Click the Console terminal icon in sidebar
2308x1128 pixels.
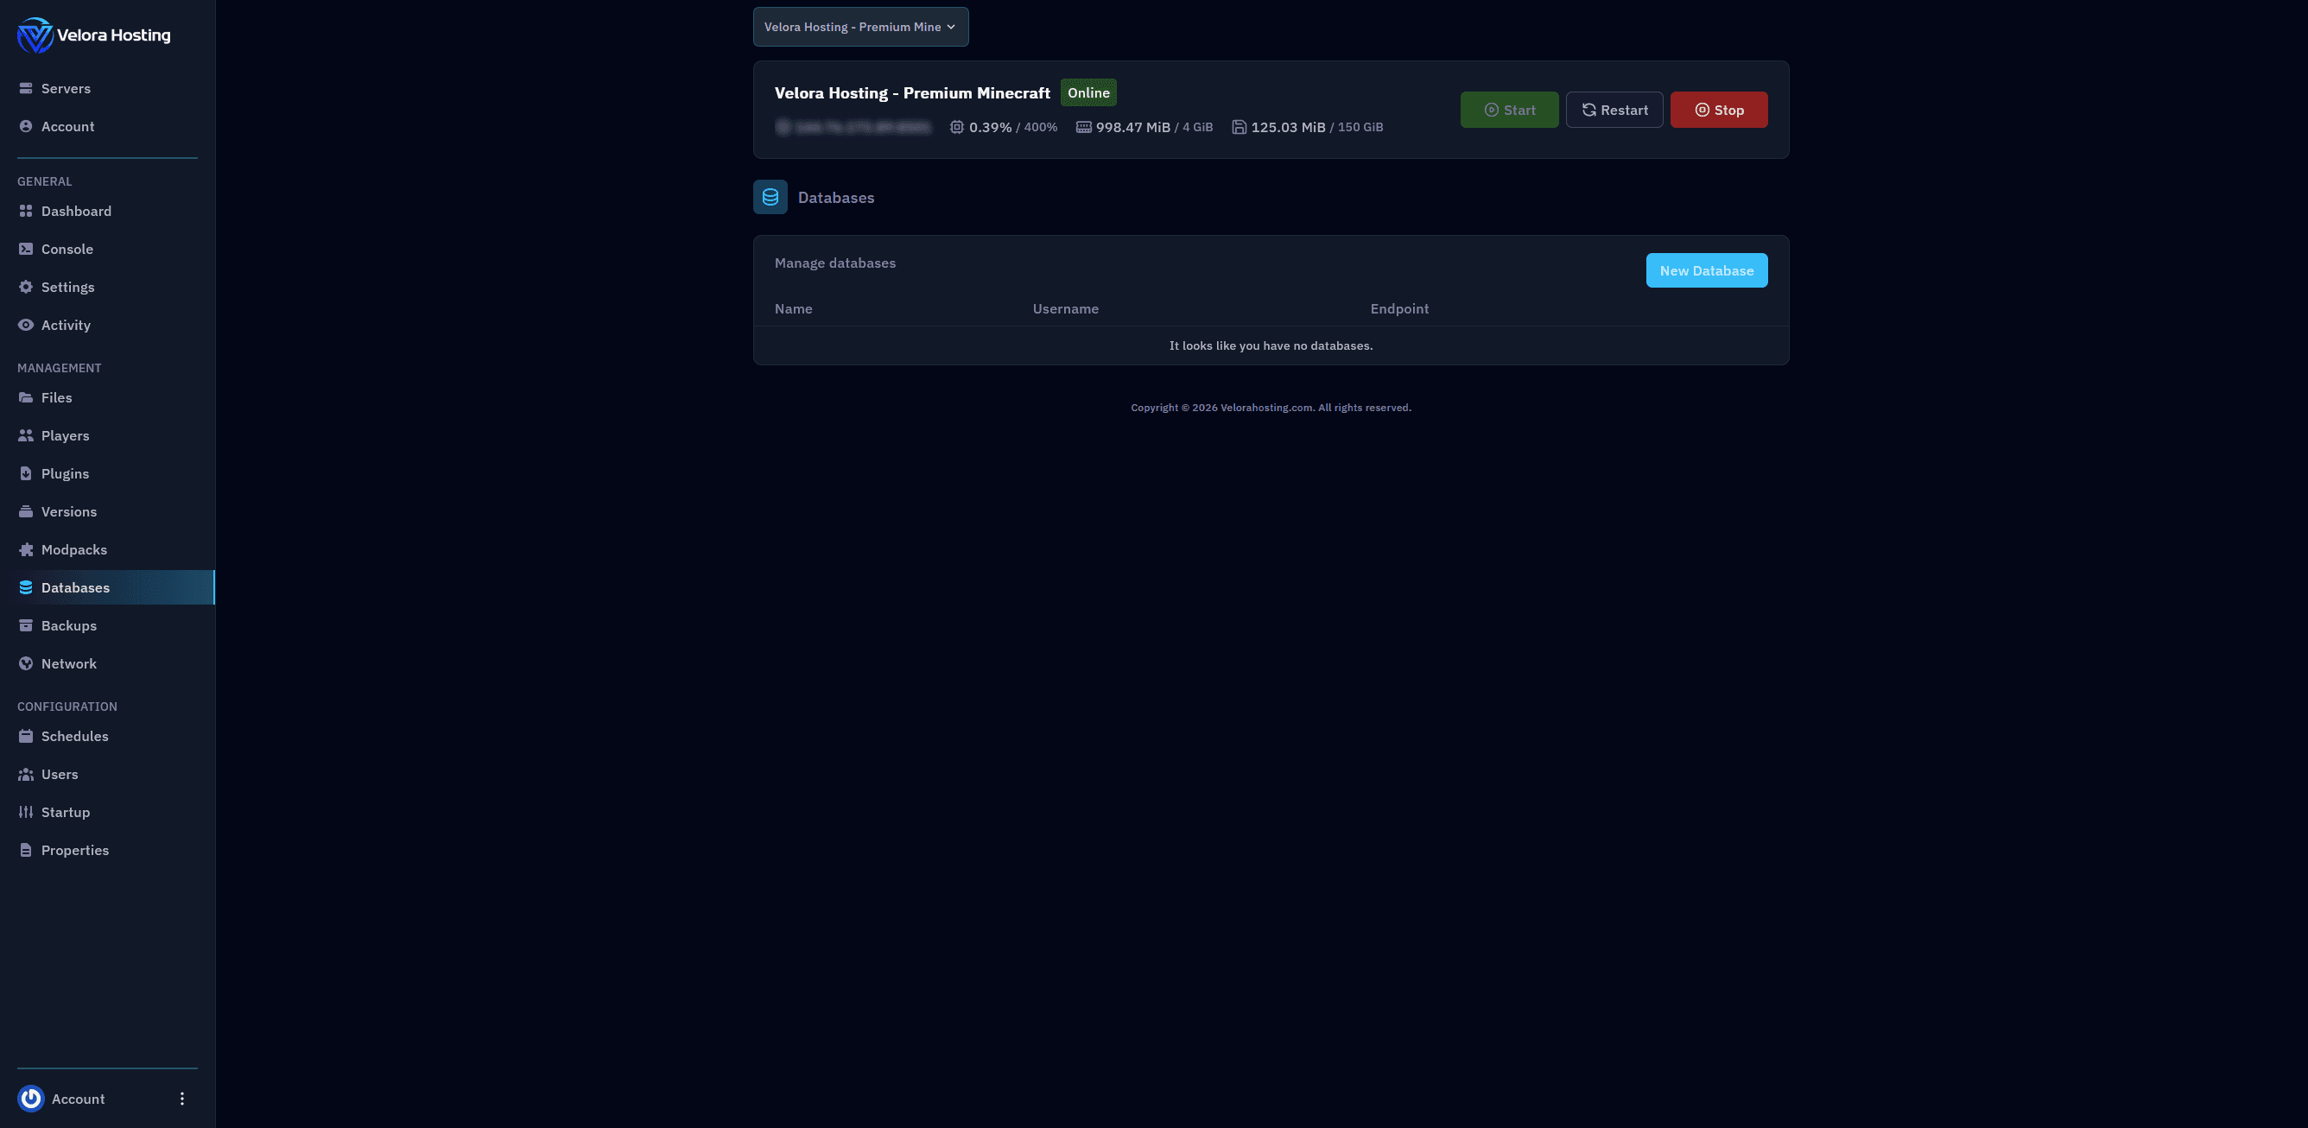pos(26,249)
